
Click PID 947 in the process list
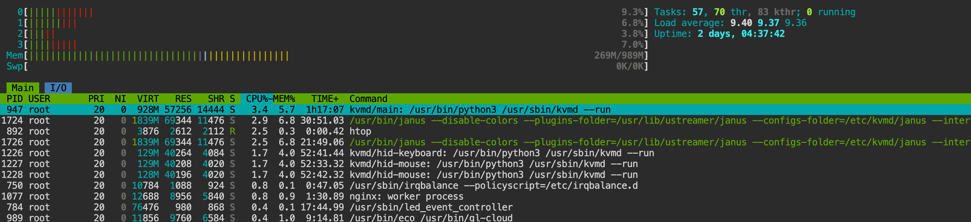tap(15, 110)
